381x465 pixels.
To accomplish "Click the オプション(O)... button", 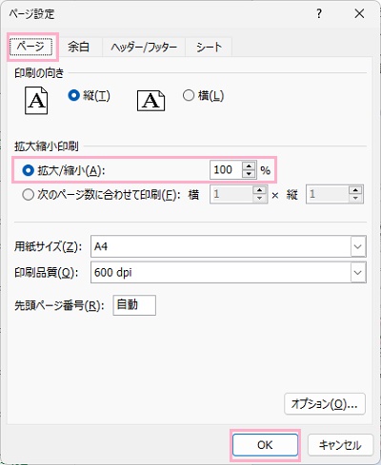I will tap(325, 404).
